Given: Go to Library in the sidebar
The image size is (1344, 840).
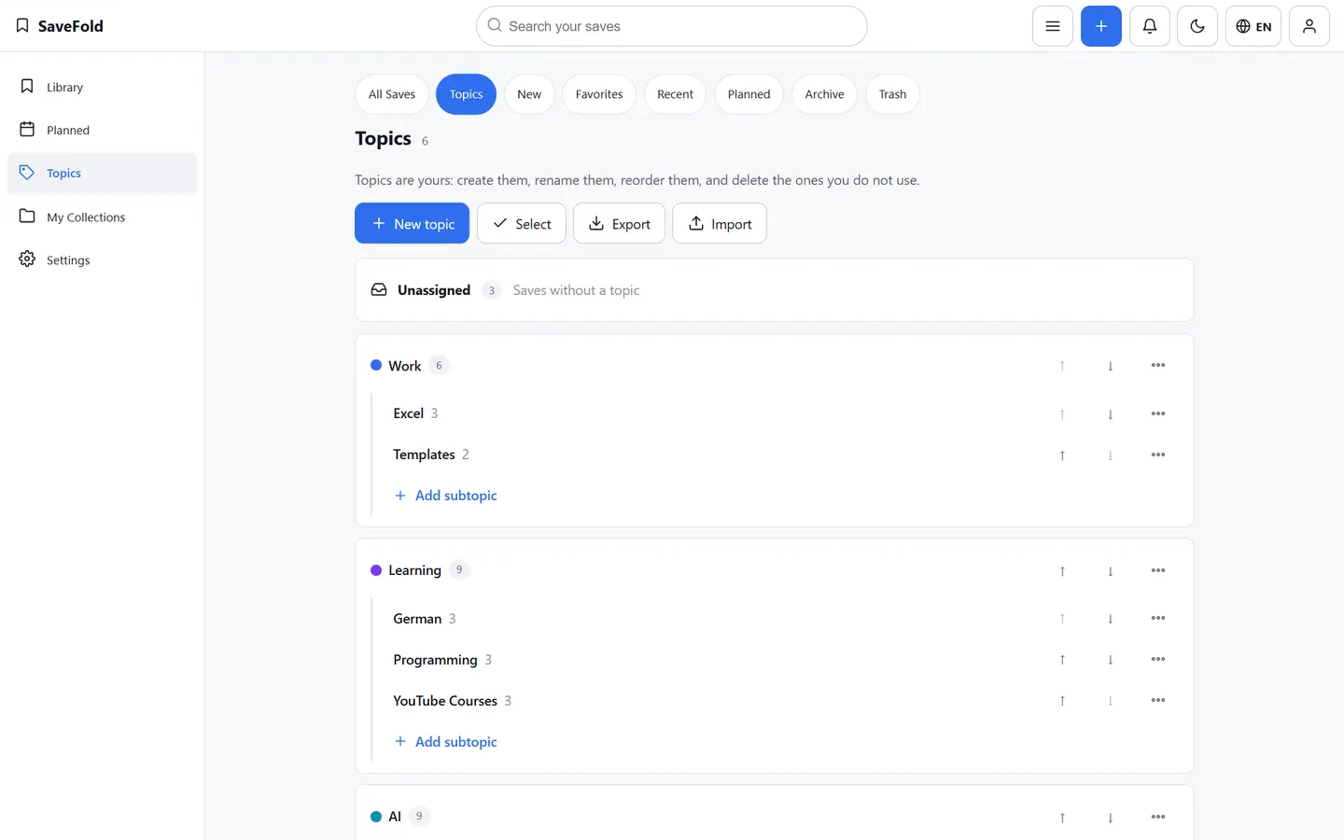Looking at the screenshot, I should [x=103, y=87].
